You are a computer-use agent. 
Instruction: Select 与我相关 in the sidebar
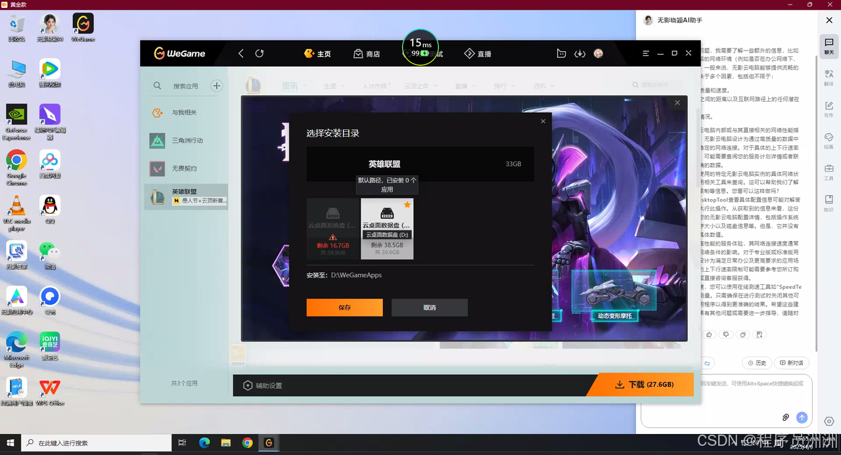tap(186, 113)
